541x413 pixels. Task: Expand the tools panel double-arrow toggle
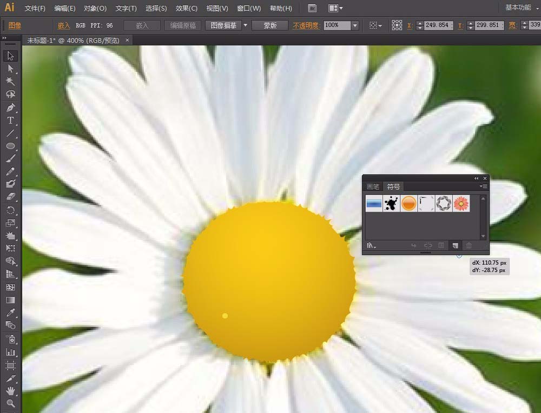[4, 38]
